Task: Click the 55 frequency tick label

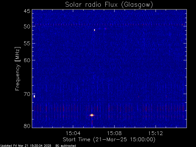Action: click(x=27, y=43)
